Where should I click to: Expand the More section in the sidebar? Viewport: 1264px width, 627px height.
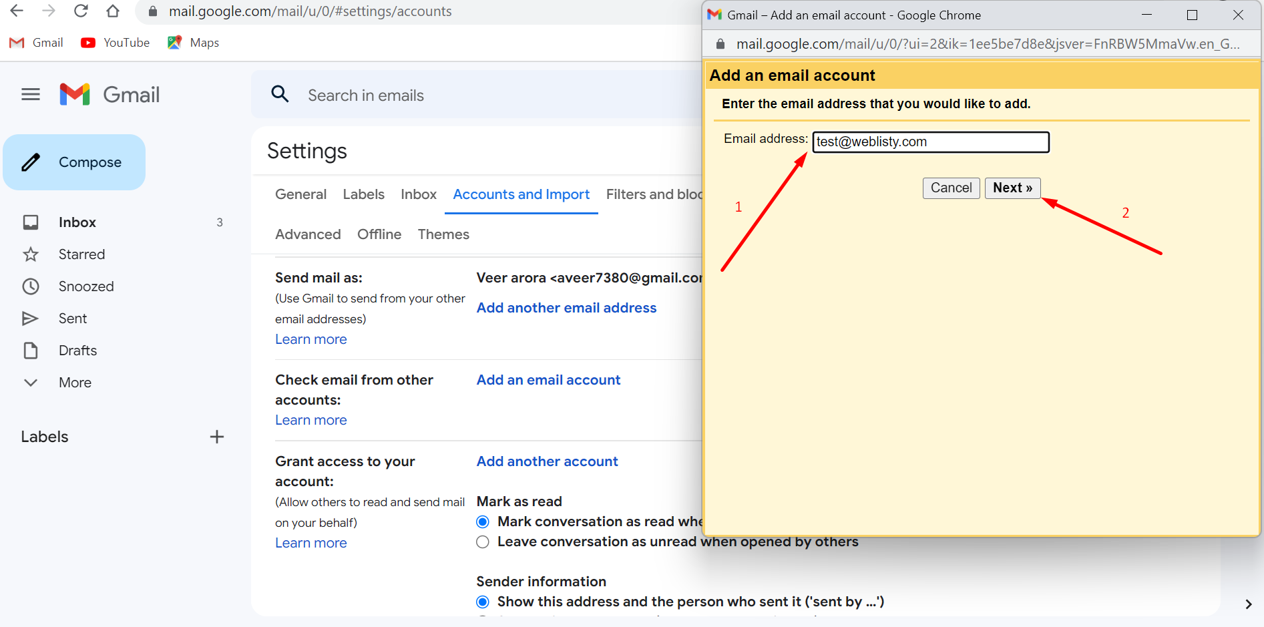31,382
